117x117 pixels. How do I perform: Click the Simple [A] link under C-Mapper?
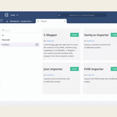click(50, 41)
